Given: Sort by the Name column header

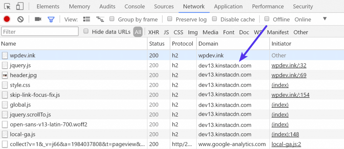Looking at the screenshot, I should 74,44.
